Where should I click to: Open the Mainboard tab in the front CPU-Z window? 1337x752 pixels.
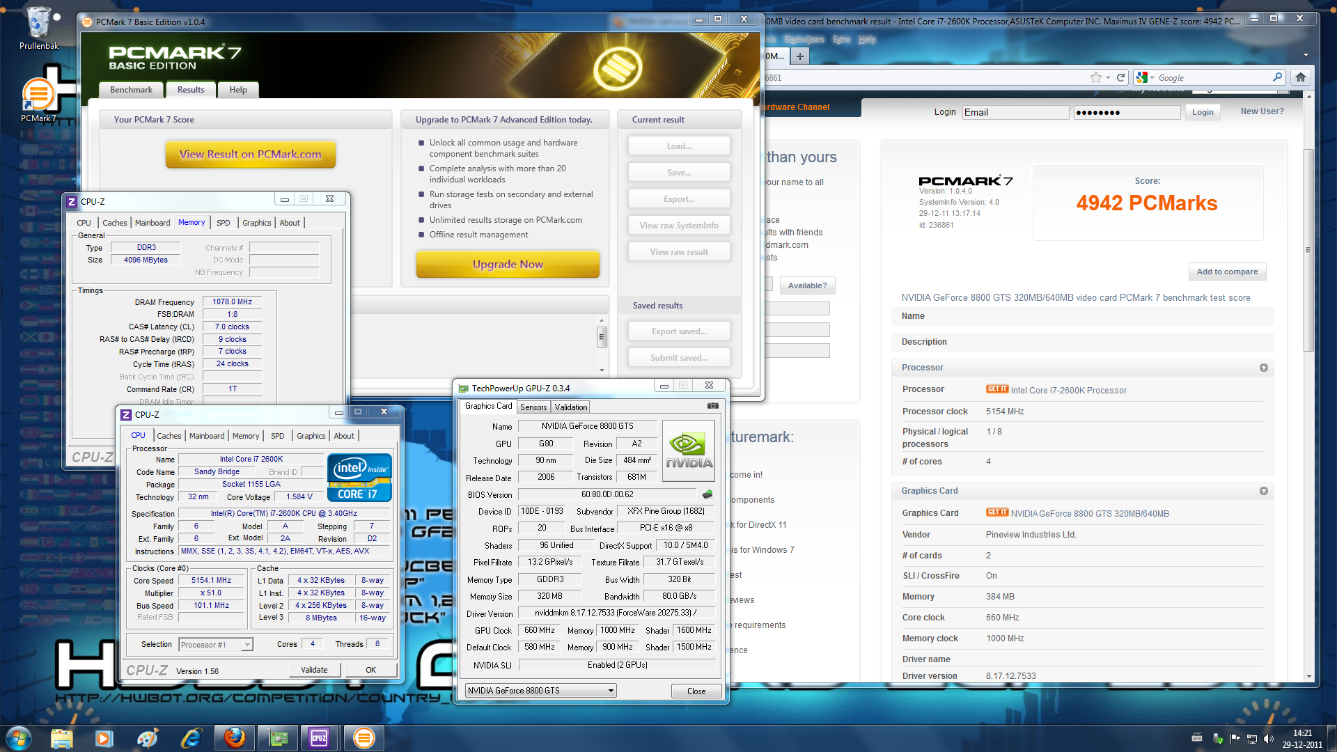pyautogui.click(x=207, y=436)
